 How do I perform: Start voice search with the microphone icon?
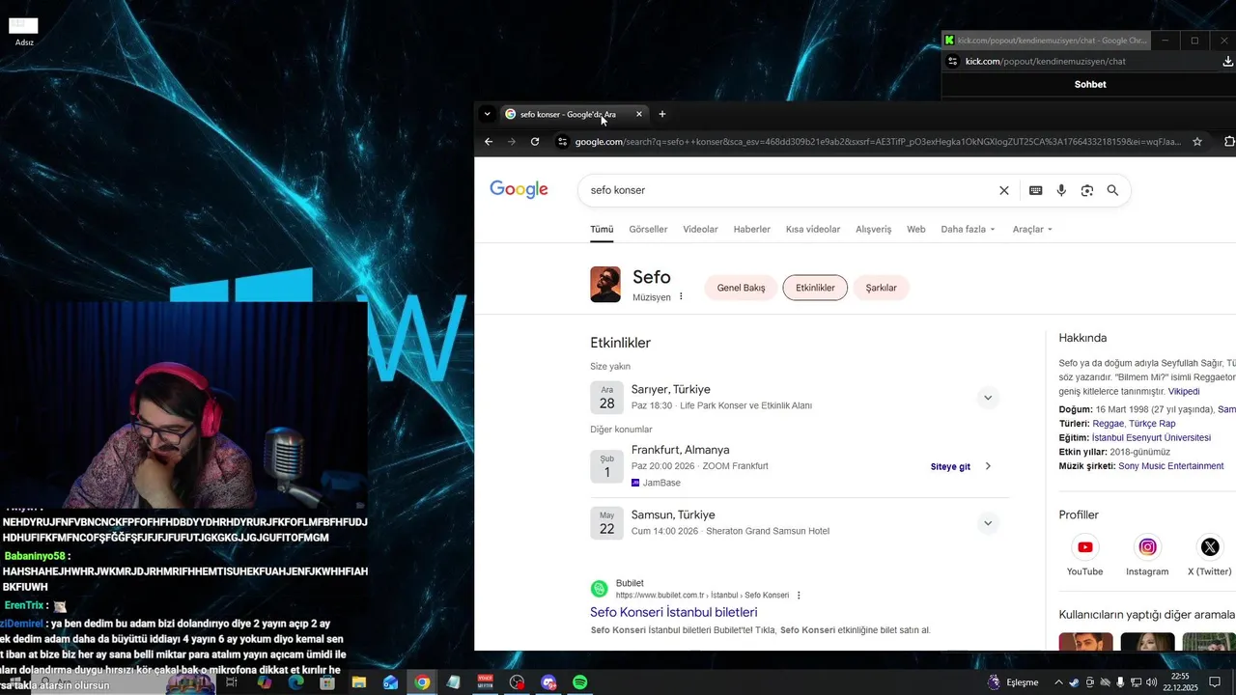tap(1061, 190)
